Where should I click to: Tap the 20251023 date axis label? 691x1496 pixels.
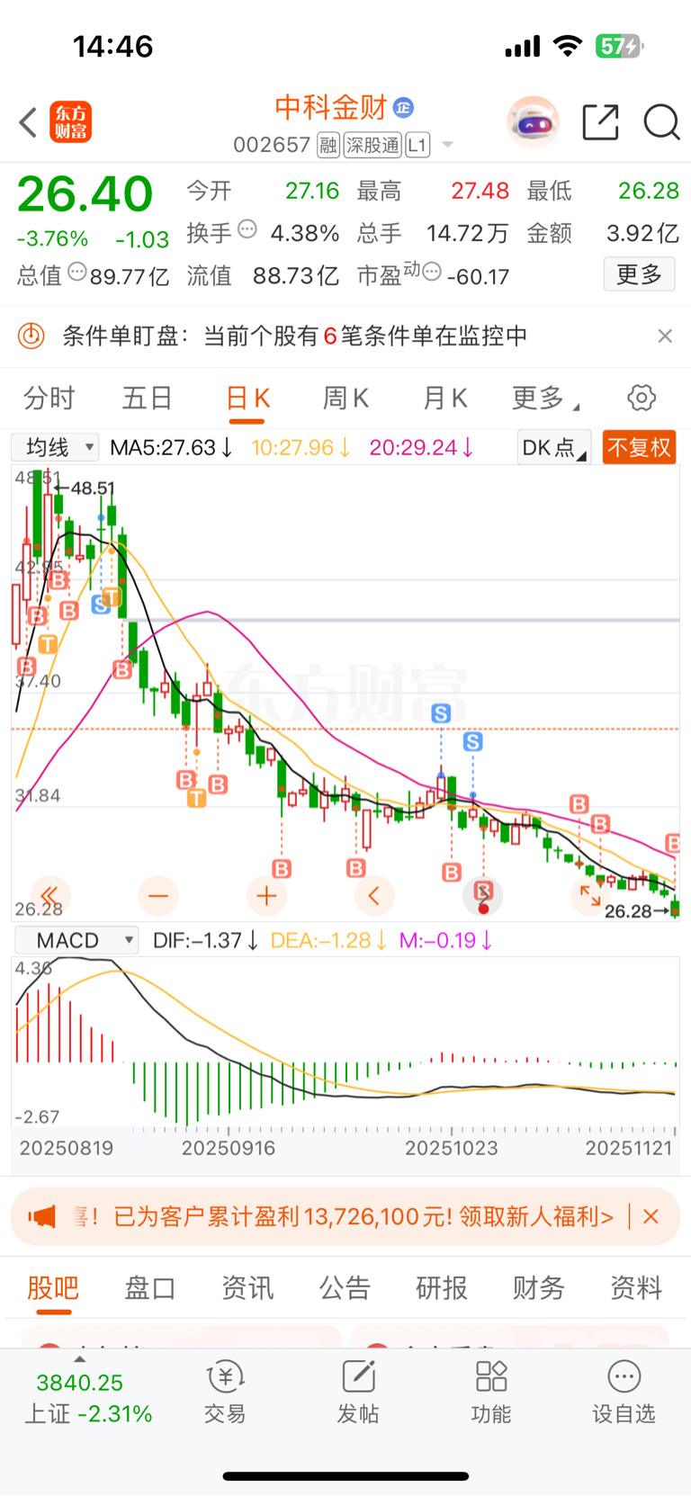pyautogui.click(x=452, y=1148)
